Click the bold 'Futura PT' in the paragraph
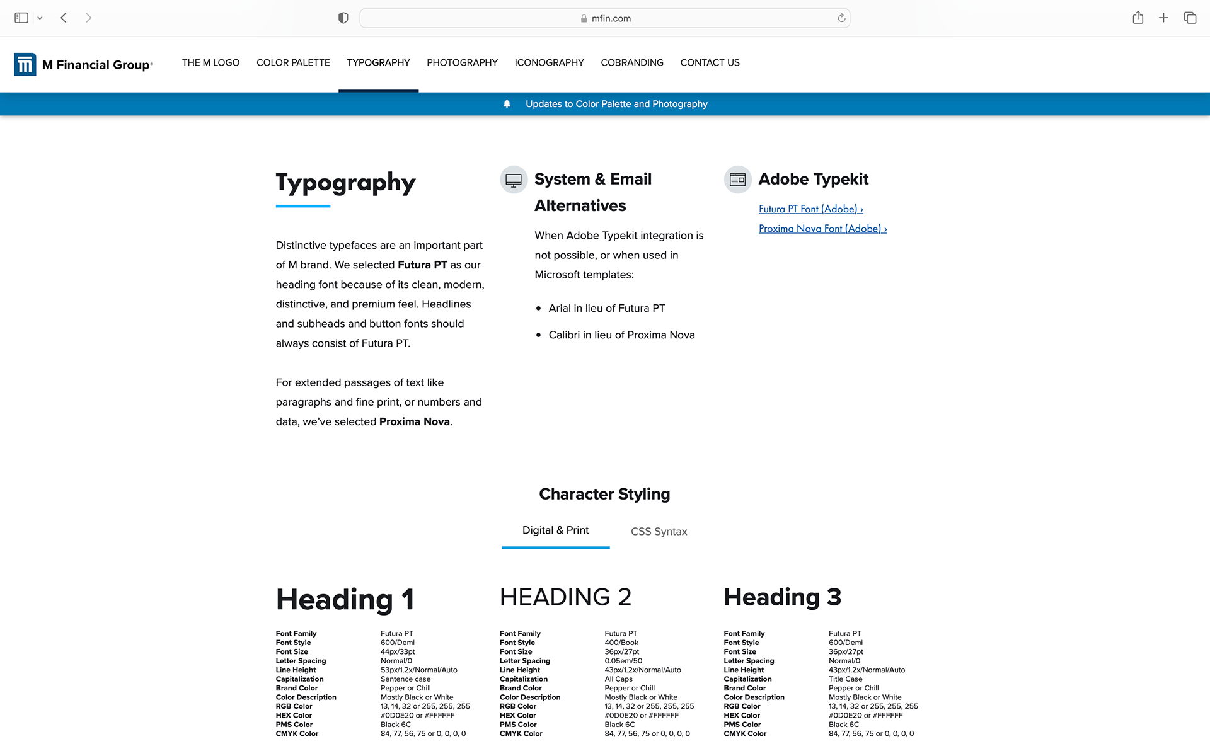Viewport: 1210px width, 756px height. pyautogui.click(x=422, y=265)
